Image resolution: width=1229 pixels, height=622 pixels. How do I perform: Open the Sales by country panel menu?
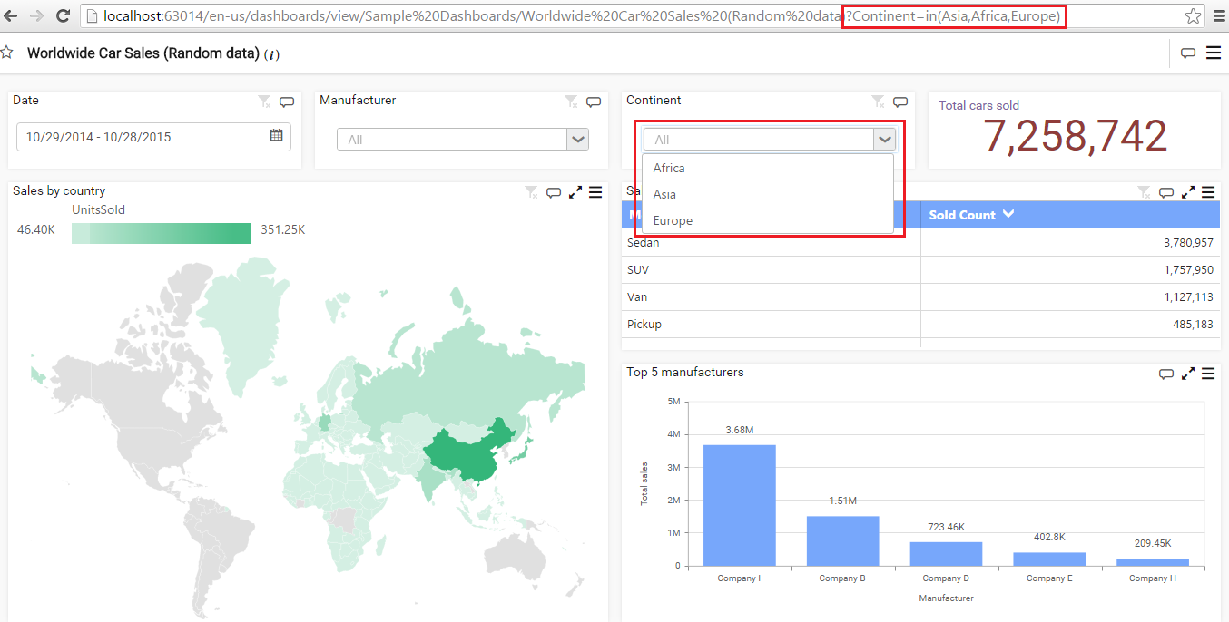point(595,192)
